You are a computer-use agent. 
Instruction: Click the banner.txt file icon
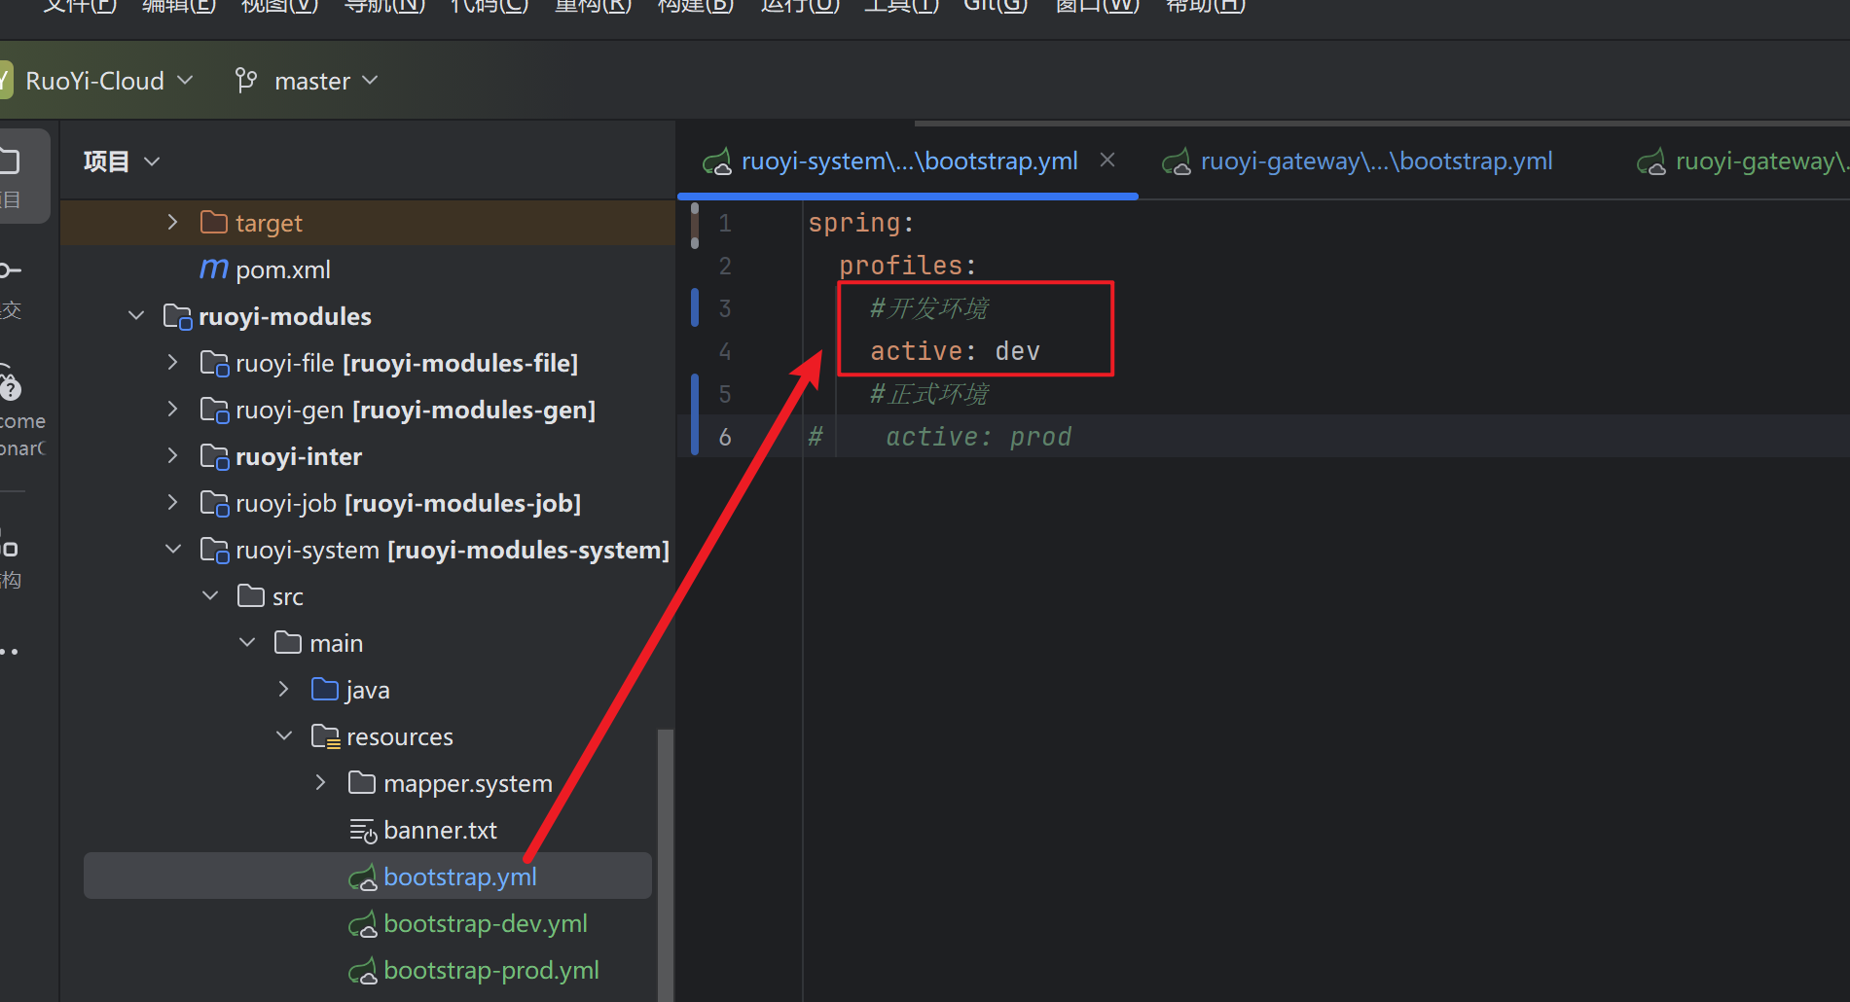[x=362, y=831]
